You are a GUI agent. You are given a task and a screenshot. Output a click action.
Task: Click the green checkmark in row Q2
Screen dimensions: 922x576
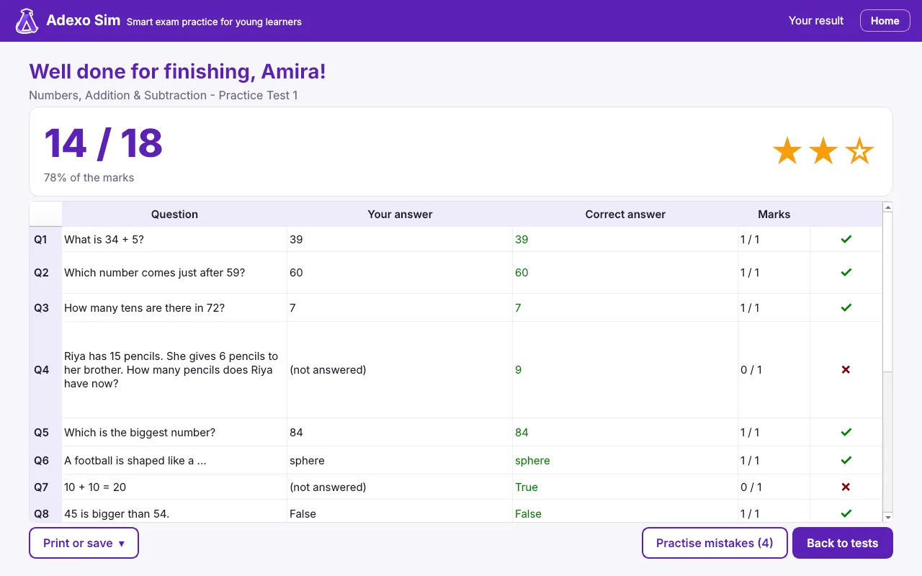(x=846, y=272)
